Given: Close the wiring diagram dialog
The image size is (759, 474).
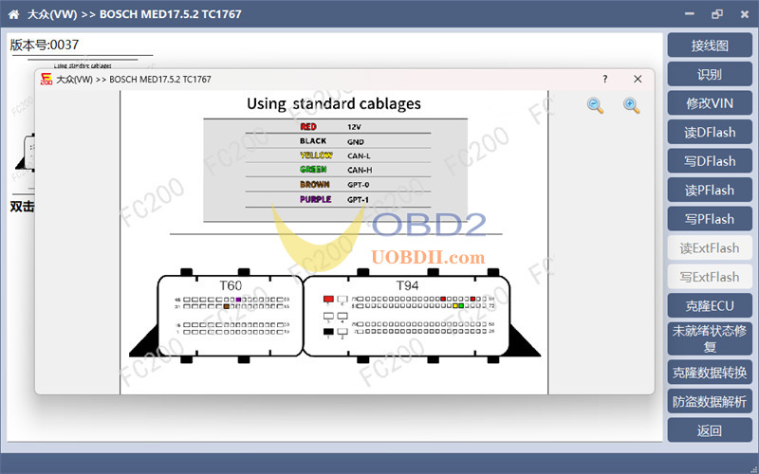Looking at the screenshot, I should pyautogui.click(x=638, y=80).
